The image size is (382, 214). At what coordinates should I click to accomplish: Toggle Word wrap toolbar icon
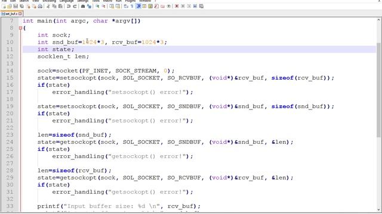126,6
